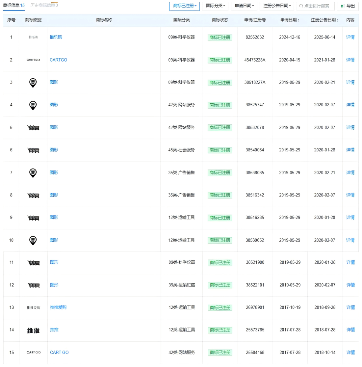Click the map-pin cart icon in row 3
362x367 pixels.
[x=33, y=83]
